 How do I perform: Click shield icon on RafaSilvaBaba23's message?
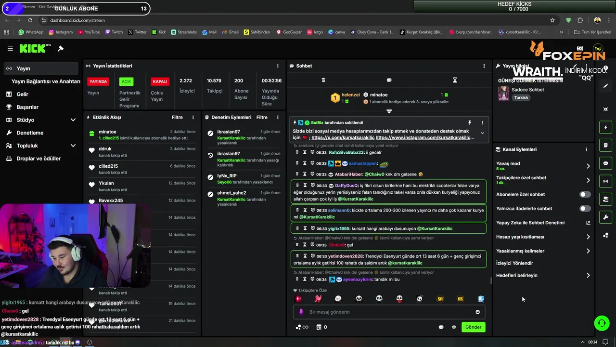click(x=312, y=152)
